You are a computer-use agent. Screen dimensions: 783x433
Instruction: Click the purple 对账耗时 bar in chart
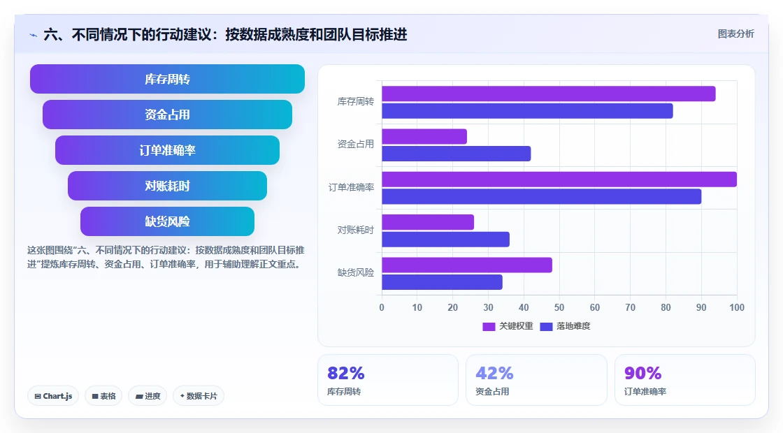tap(428, 222)
